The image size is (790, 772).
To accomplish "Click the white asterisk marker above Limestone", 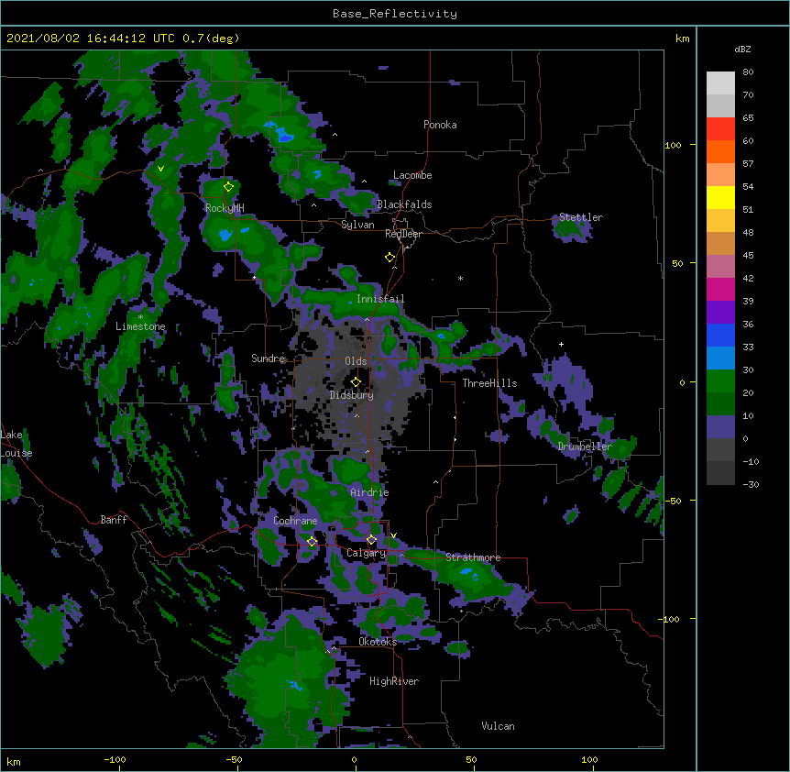I will (x=140, y=317).
